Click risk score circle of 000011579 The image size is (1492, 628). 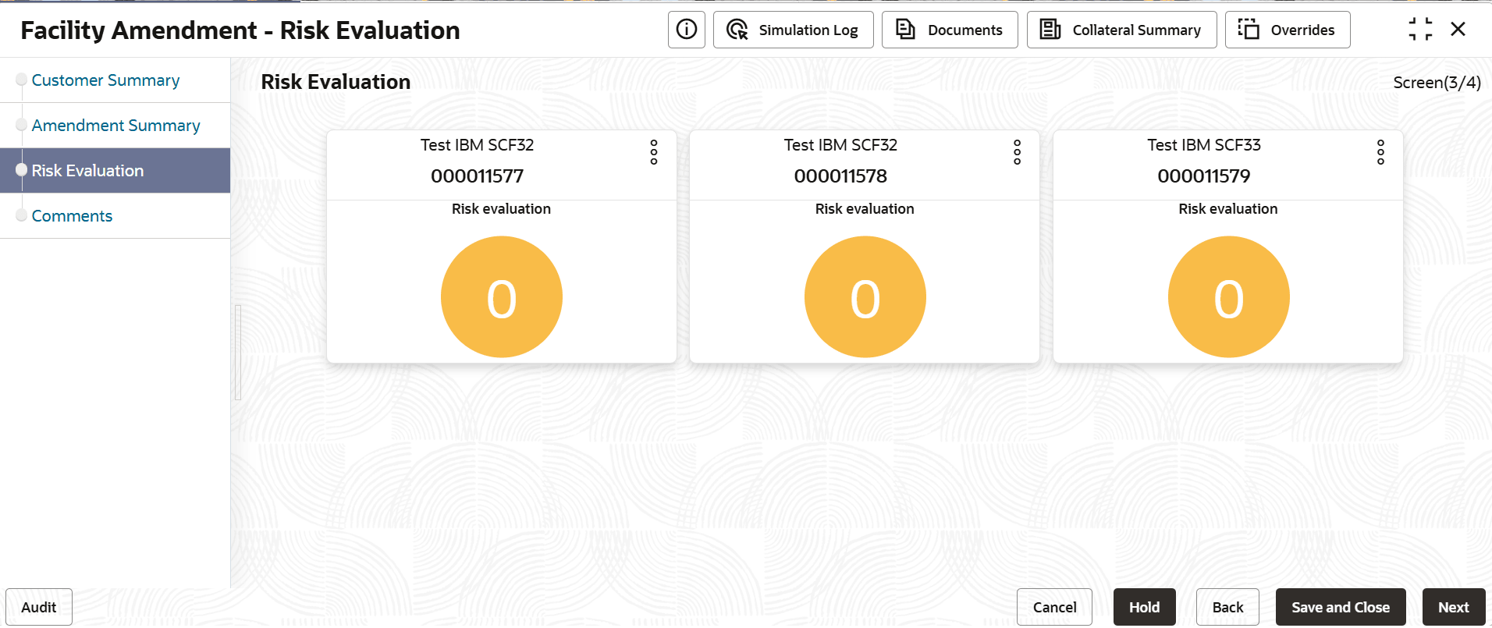click(1228, 297)
